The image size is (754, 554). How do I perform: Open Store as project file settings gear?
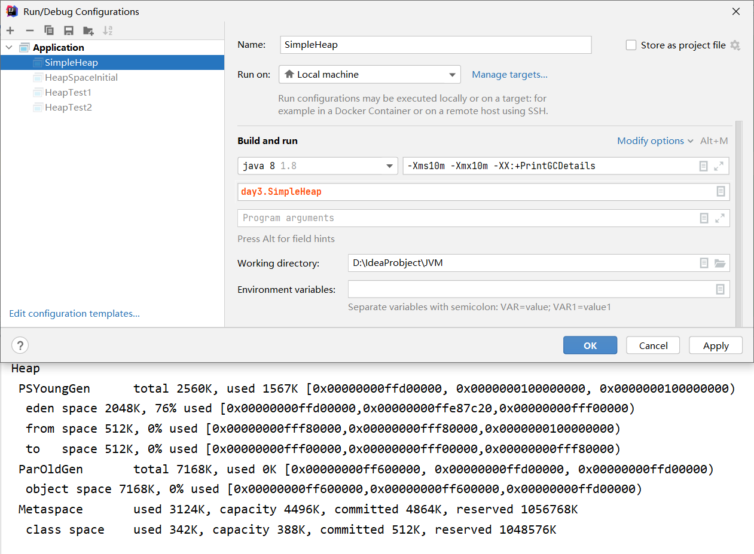click(735, 45)
